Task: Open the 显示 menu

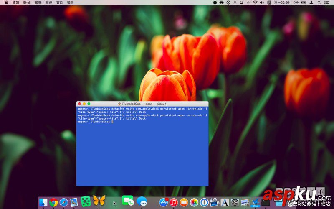Action: pyautogui.click(x=49, y=3)
